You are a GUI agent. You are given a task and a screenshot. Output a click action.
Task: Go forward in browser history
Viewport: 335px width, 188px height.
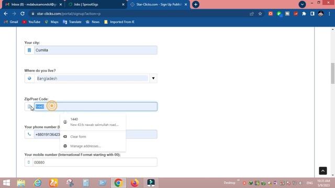coord(14,14)
